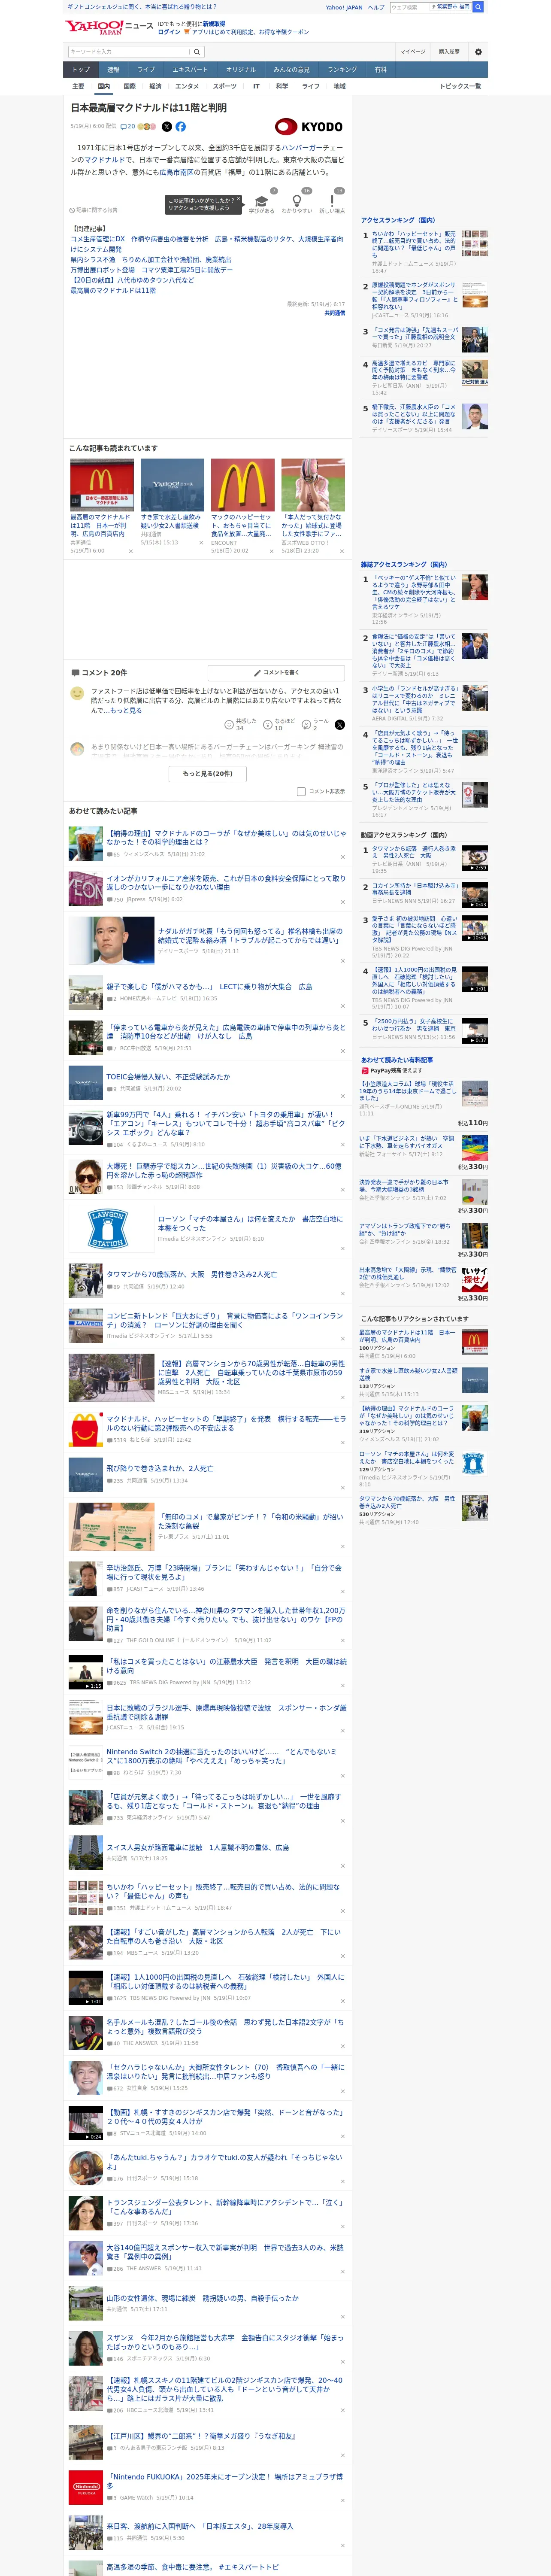The height and width of the screenshot is (2576, 551).
Task: Open マイページ link
Action: tap(412, 51)
